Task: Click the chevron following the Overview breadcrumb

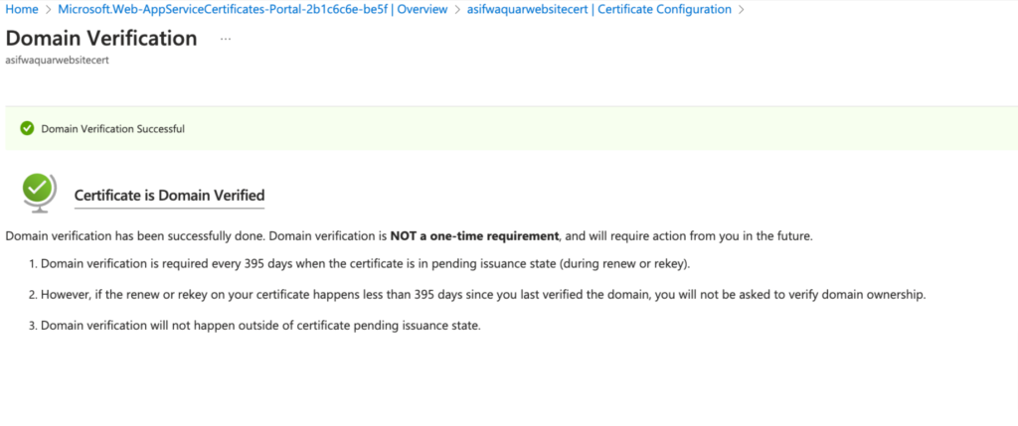Action: (456, 9)
